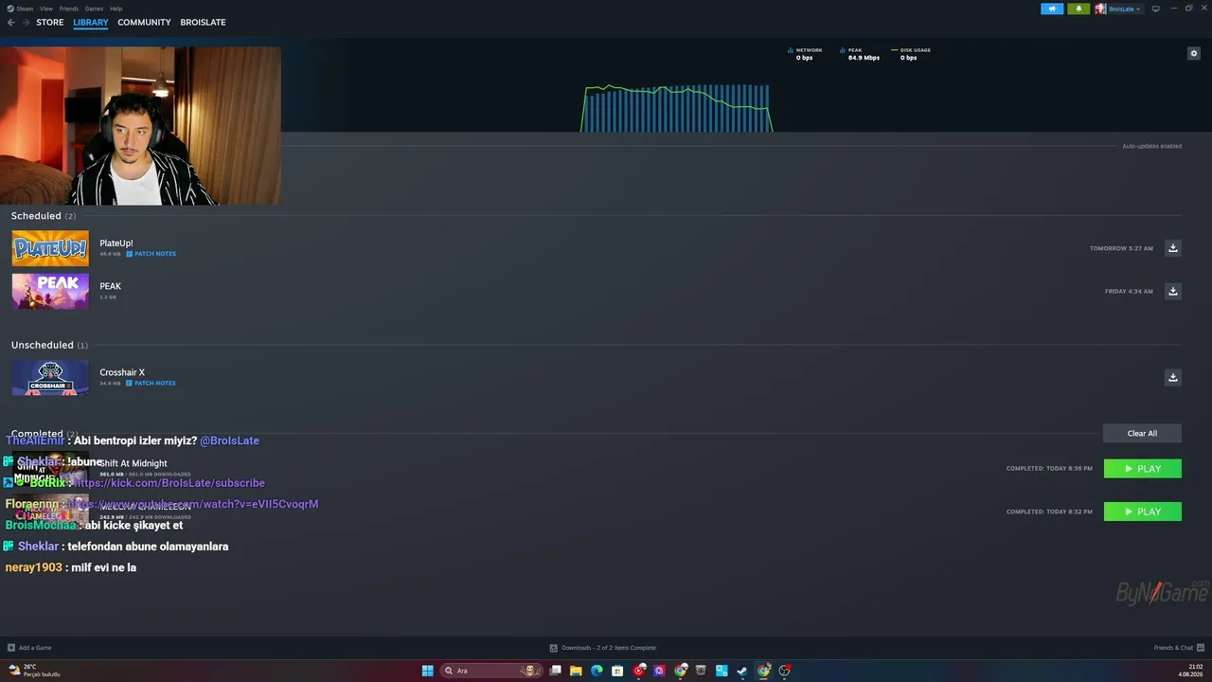
Task: Click the back navigation arrow
Action: coord(11,23)
